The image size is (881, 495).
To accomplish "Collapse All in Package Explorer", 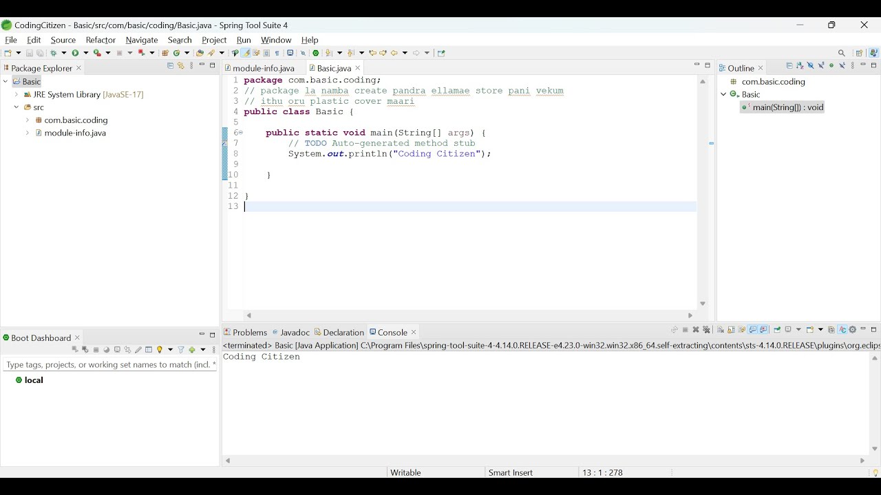I will tap(170, 66).
